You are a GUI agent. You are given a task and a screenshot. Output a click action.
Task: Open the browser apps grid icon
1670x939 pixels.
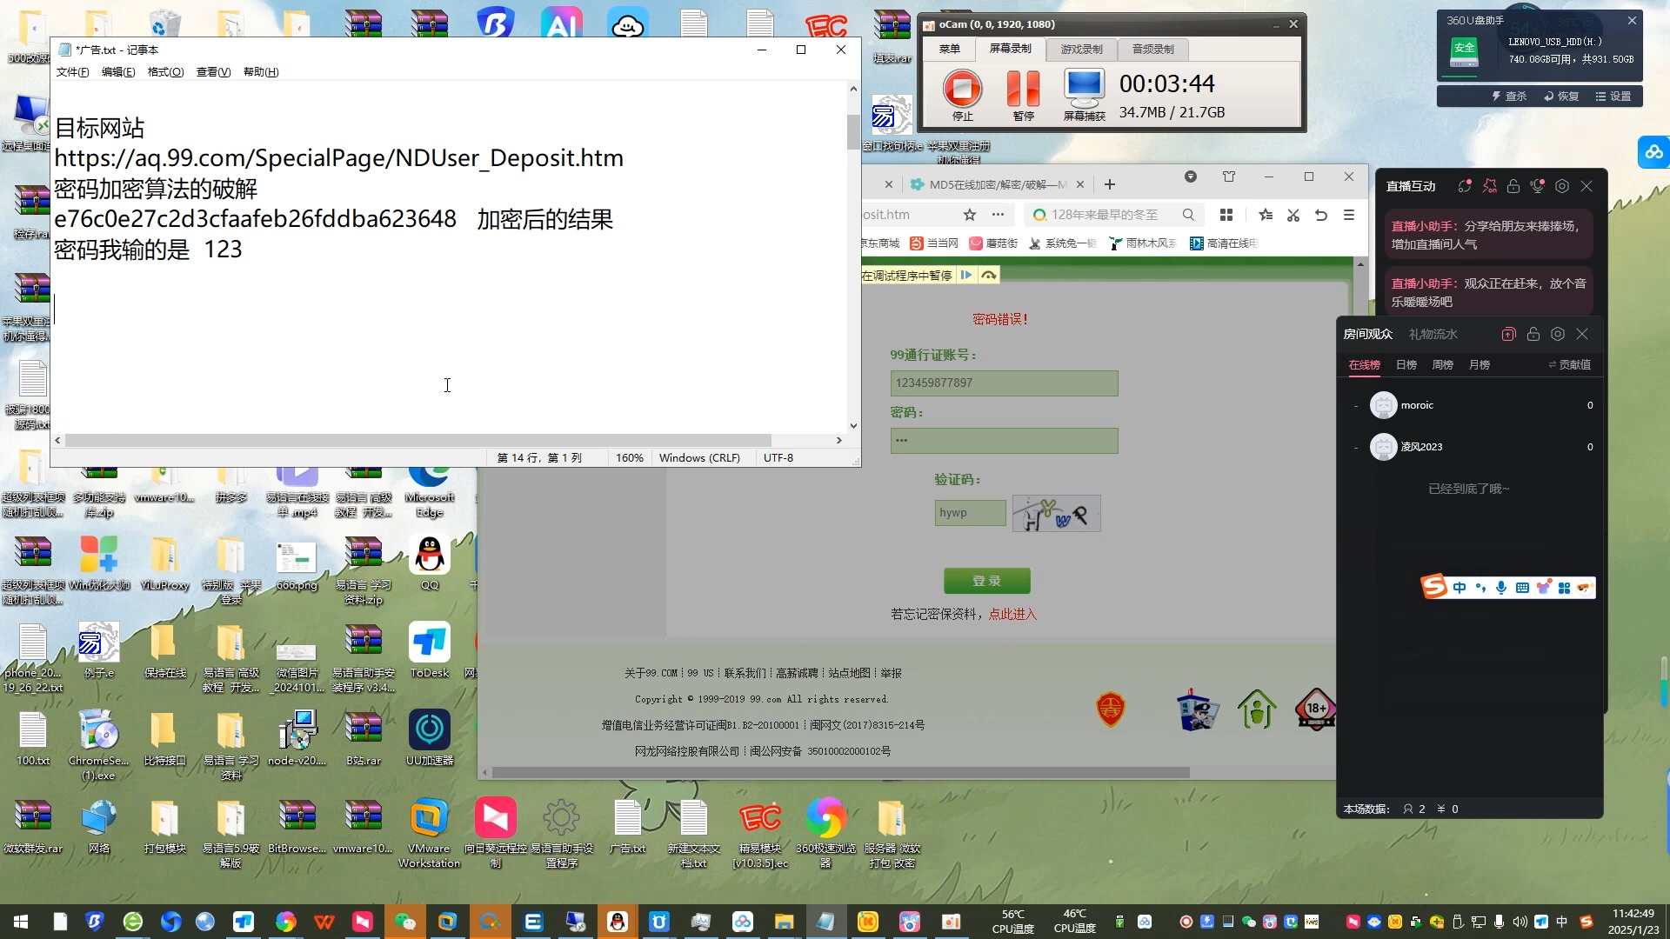1226,216
